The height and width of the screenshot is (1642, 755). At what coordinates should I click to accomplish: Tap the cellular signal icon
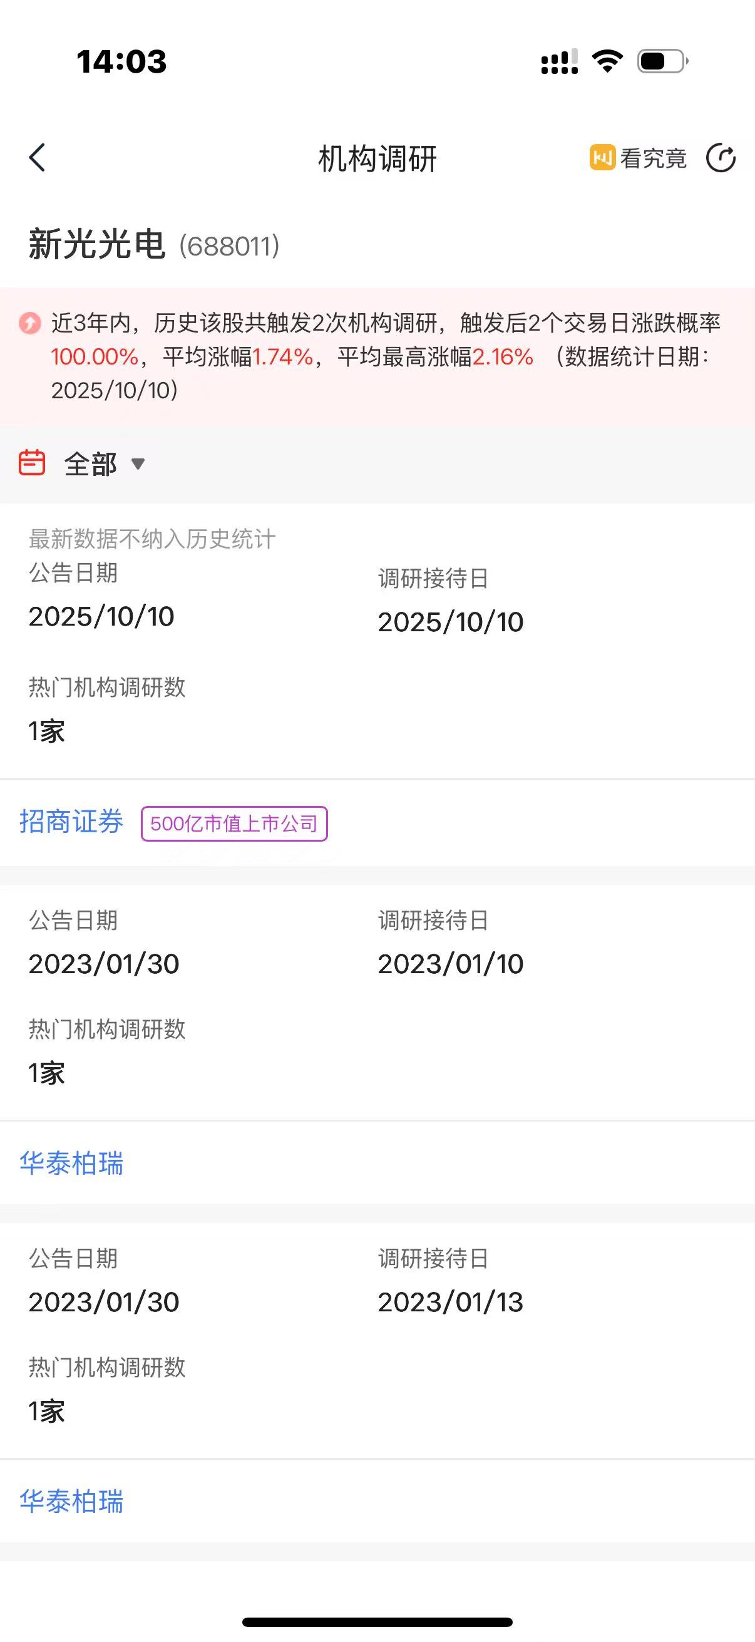pos(559,62)
